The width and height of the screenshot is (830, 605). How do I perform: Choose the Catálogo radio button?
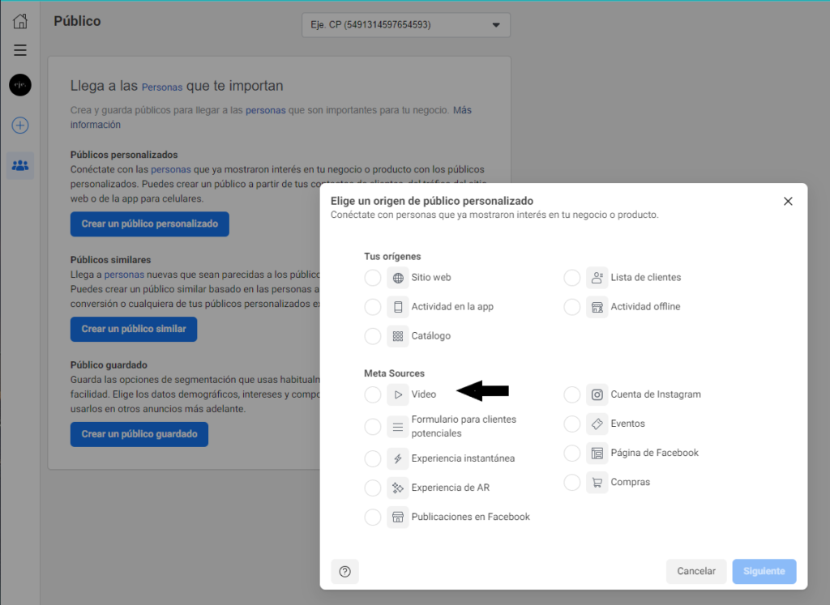(373, 336)
